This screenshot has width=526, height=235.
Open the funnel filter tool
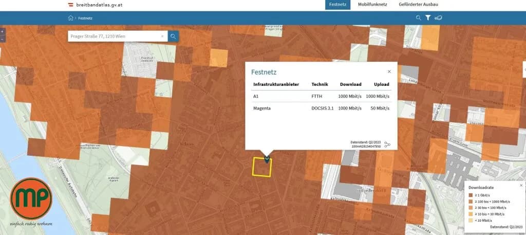[428, 18]
